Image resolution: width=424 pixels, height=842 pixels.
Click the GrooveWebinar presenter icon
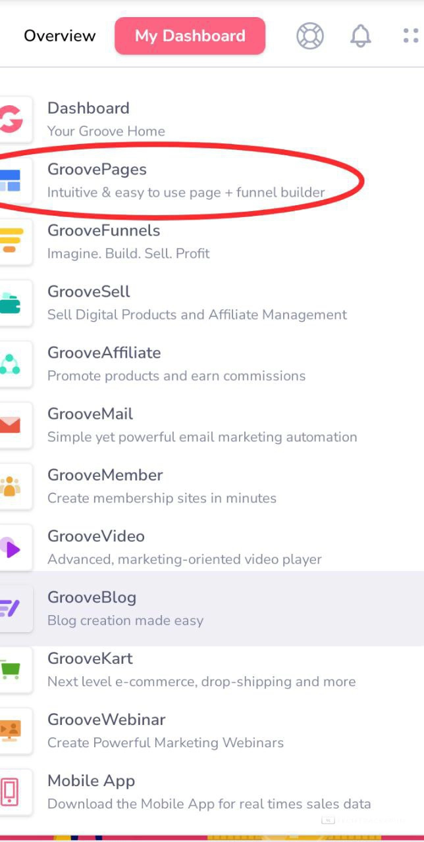click(12, 731)
